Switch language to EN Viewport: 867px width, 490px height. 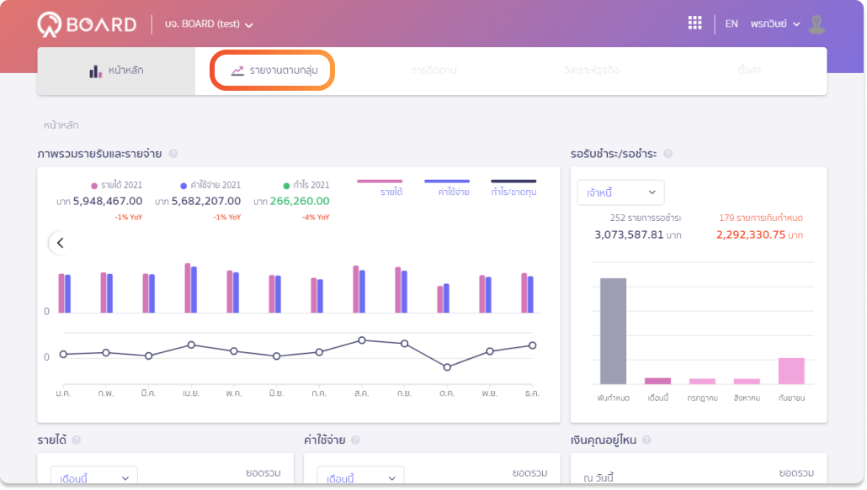pos(731,24)
